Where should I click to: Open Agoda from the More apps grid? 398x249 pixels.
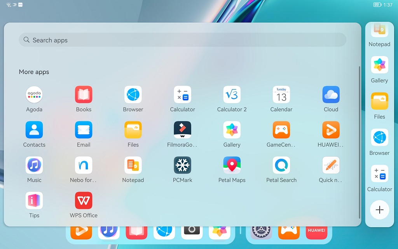[34, 95]
